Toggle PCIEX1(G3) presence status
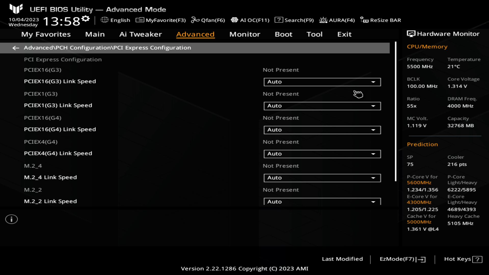The image size is (489, 275). click(x=280, y=94)
